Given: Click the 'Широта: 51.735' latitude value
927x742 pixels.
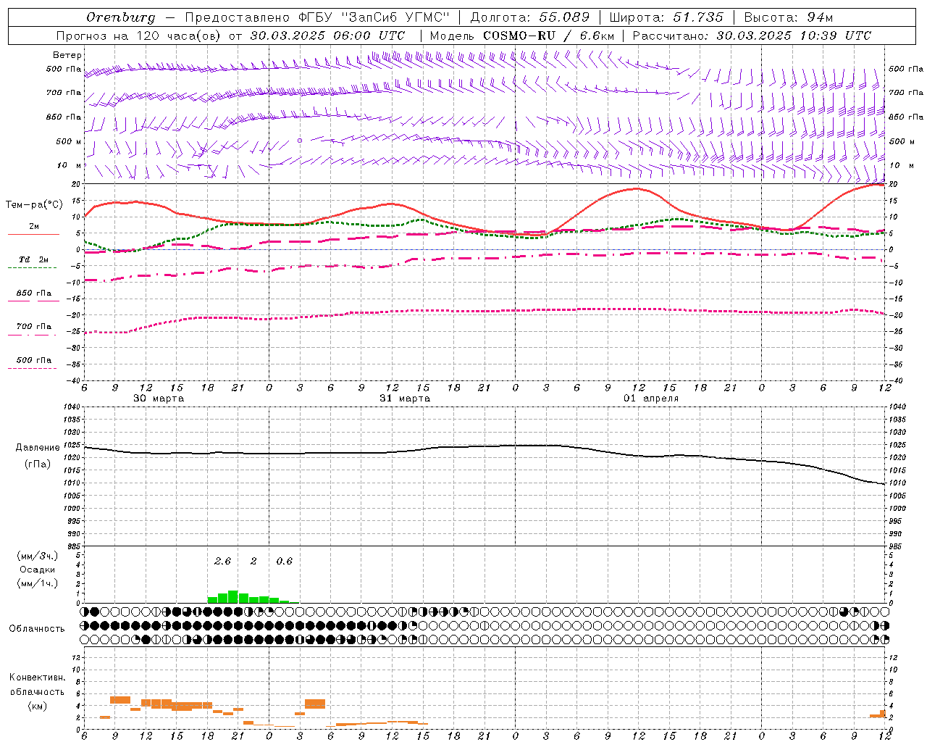Looking at the screenshot, I should pos(666,17).
